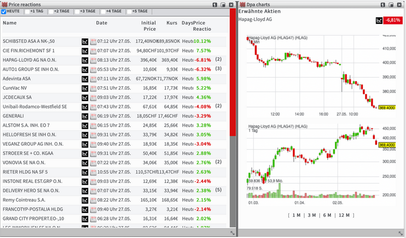Sort by Kurs column header
Viewport: 406px width, 238px height.
[x=172, y=23]
